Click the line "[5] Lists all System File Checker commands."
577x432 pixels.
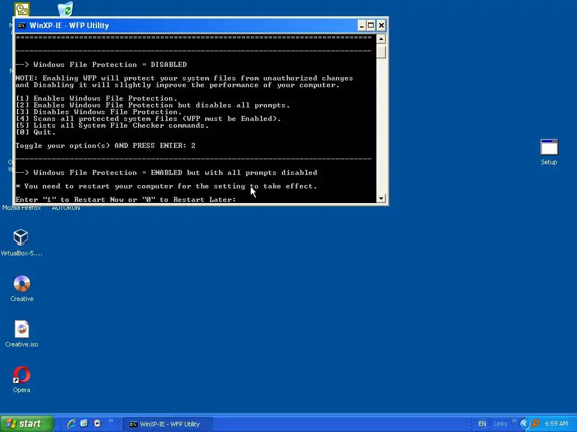(x=112, y=125)
